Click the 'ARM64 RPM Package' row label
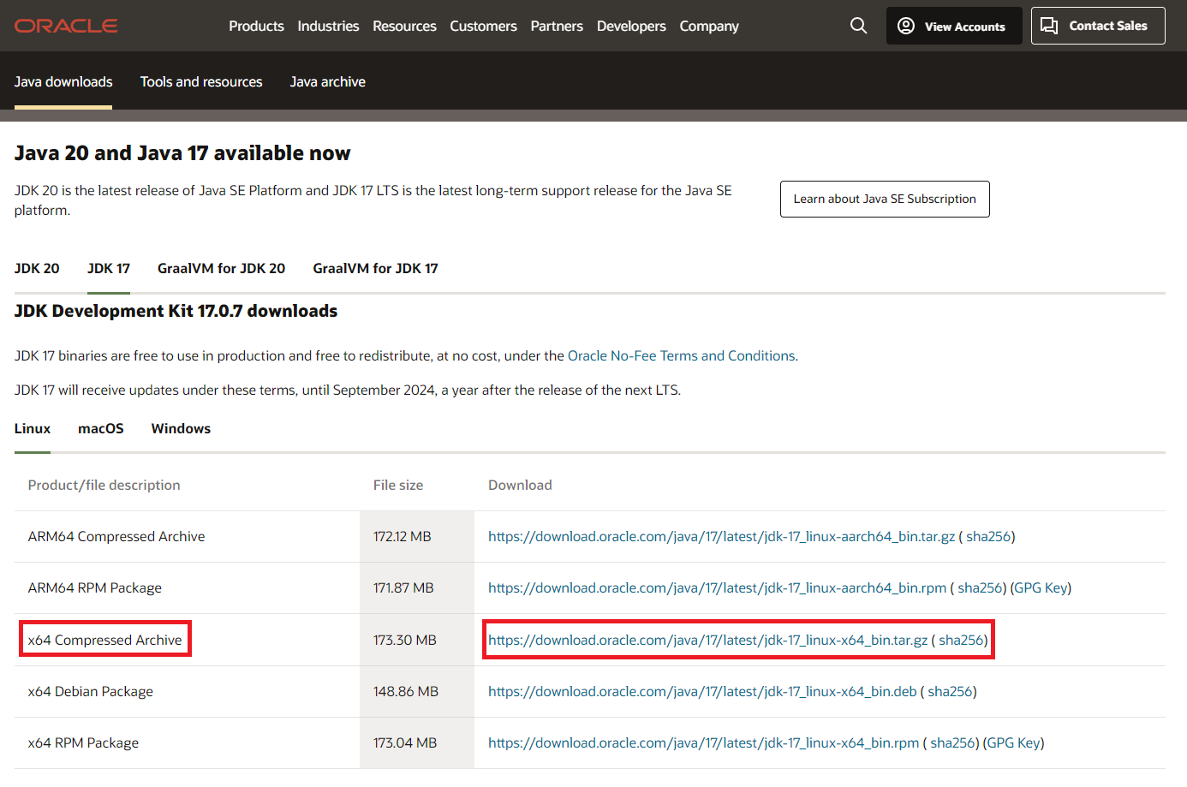 click(94, 587)
